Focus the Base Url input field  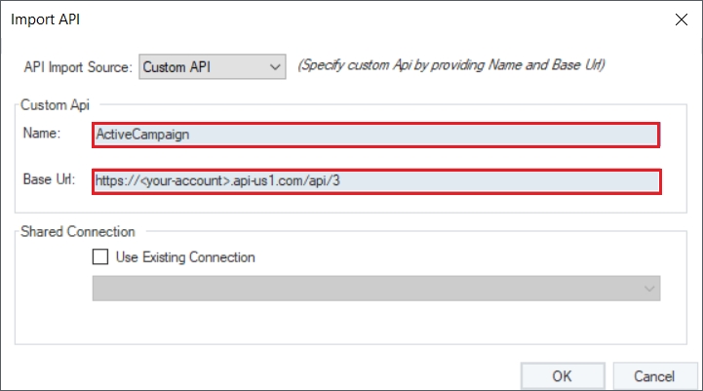[375, 181]
